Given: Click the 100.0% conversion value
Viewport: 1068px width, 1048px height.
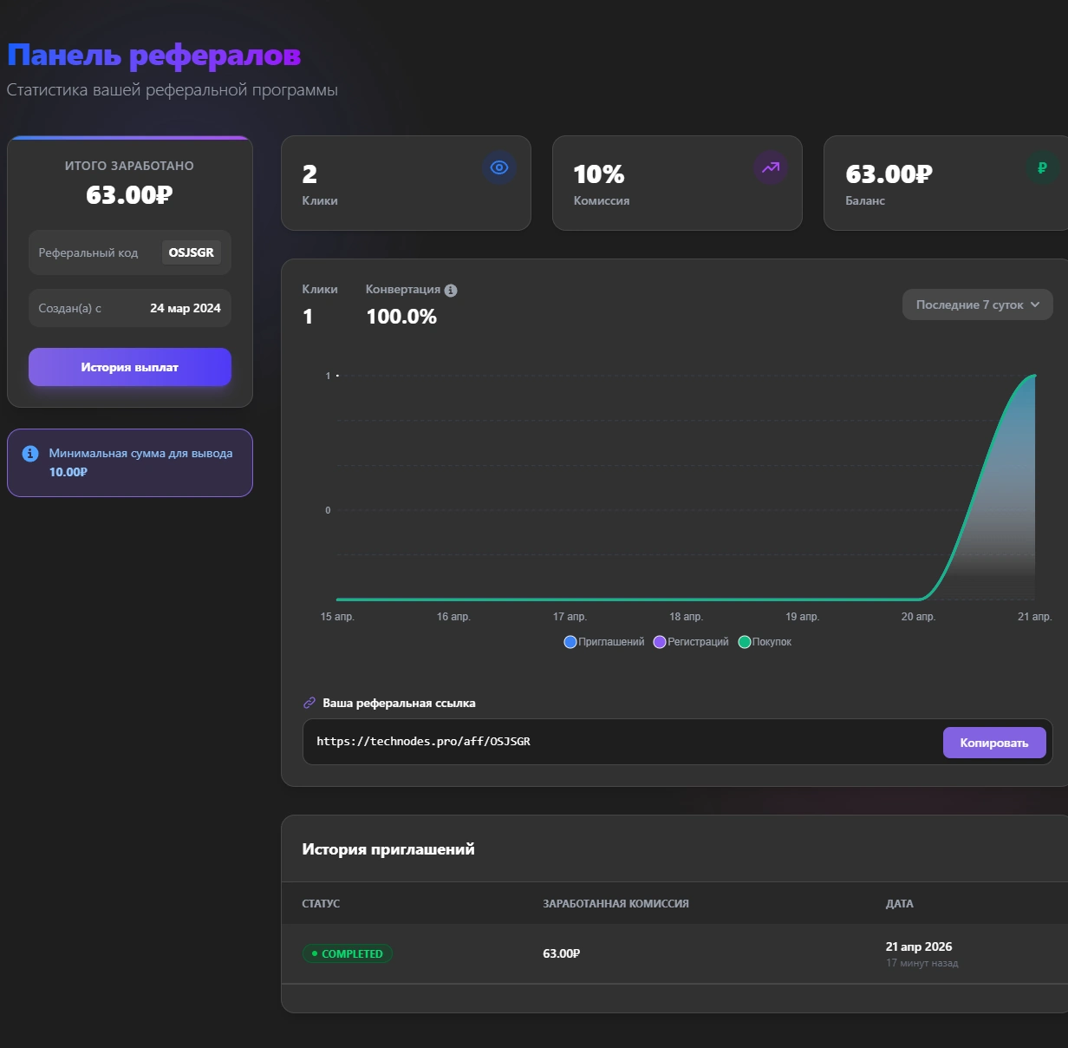Looking at the screenshot, I should tap(401, 317).
